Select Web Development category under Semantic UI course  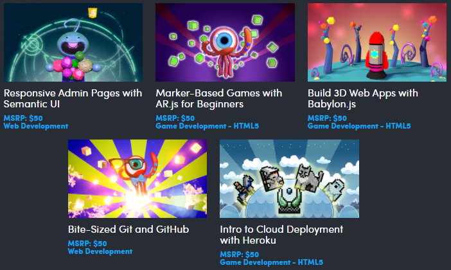pos(36,126)
